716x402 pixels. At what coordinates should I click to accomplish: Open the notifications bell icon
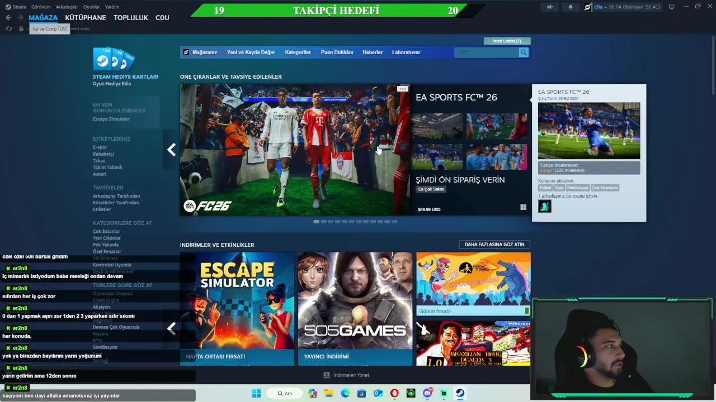(571, 7)
